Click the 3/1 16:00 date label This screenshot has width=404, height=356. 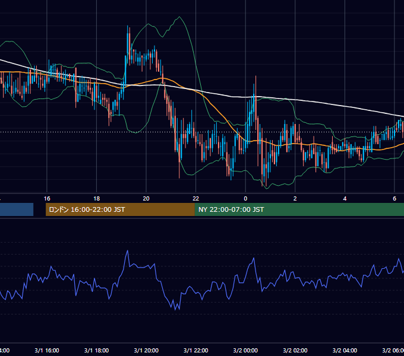[x=47, y=350]
